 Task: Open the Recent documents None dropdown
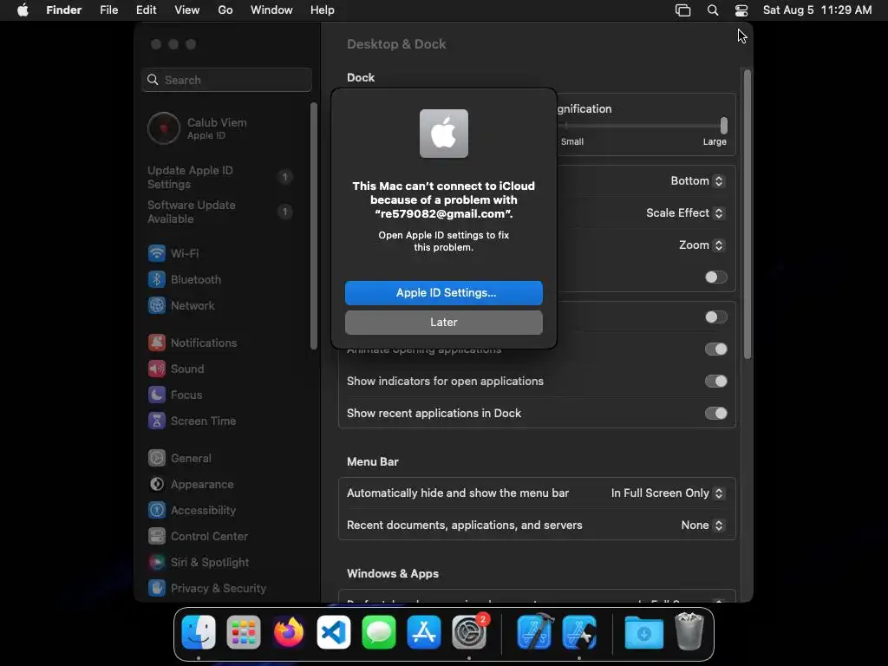pos(702,525)
